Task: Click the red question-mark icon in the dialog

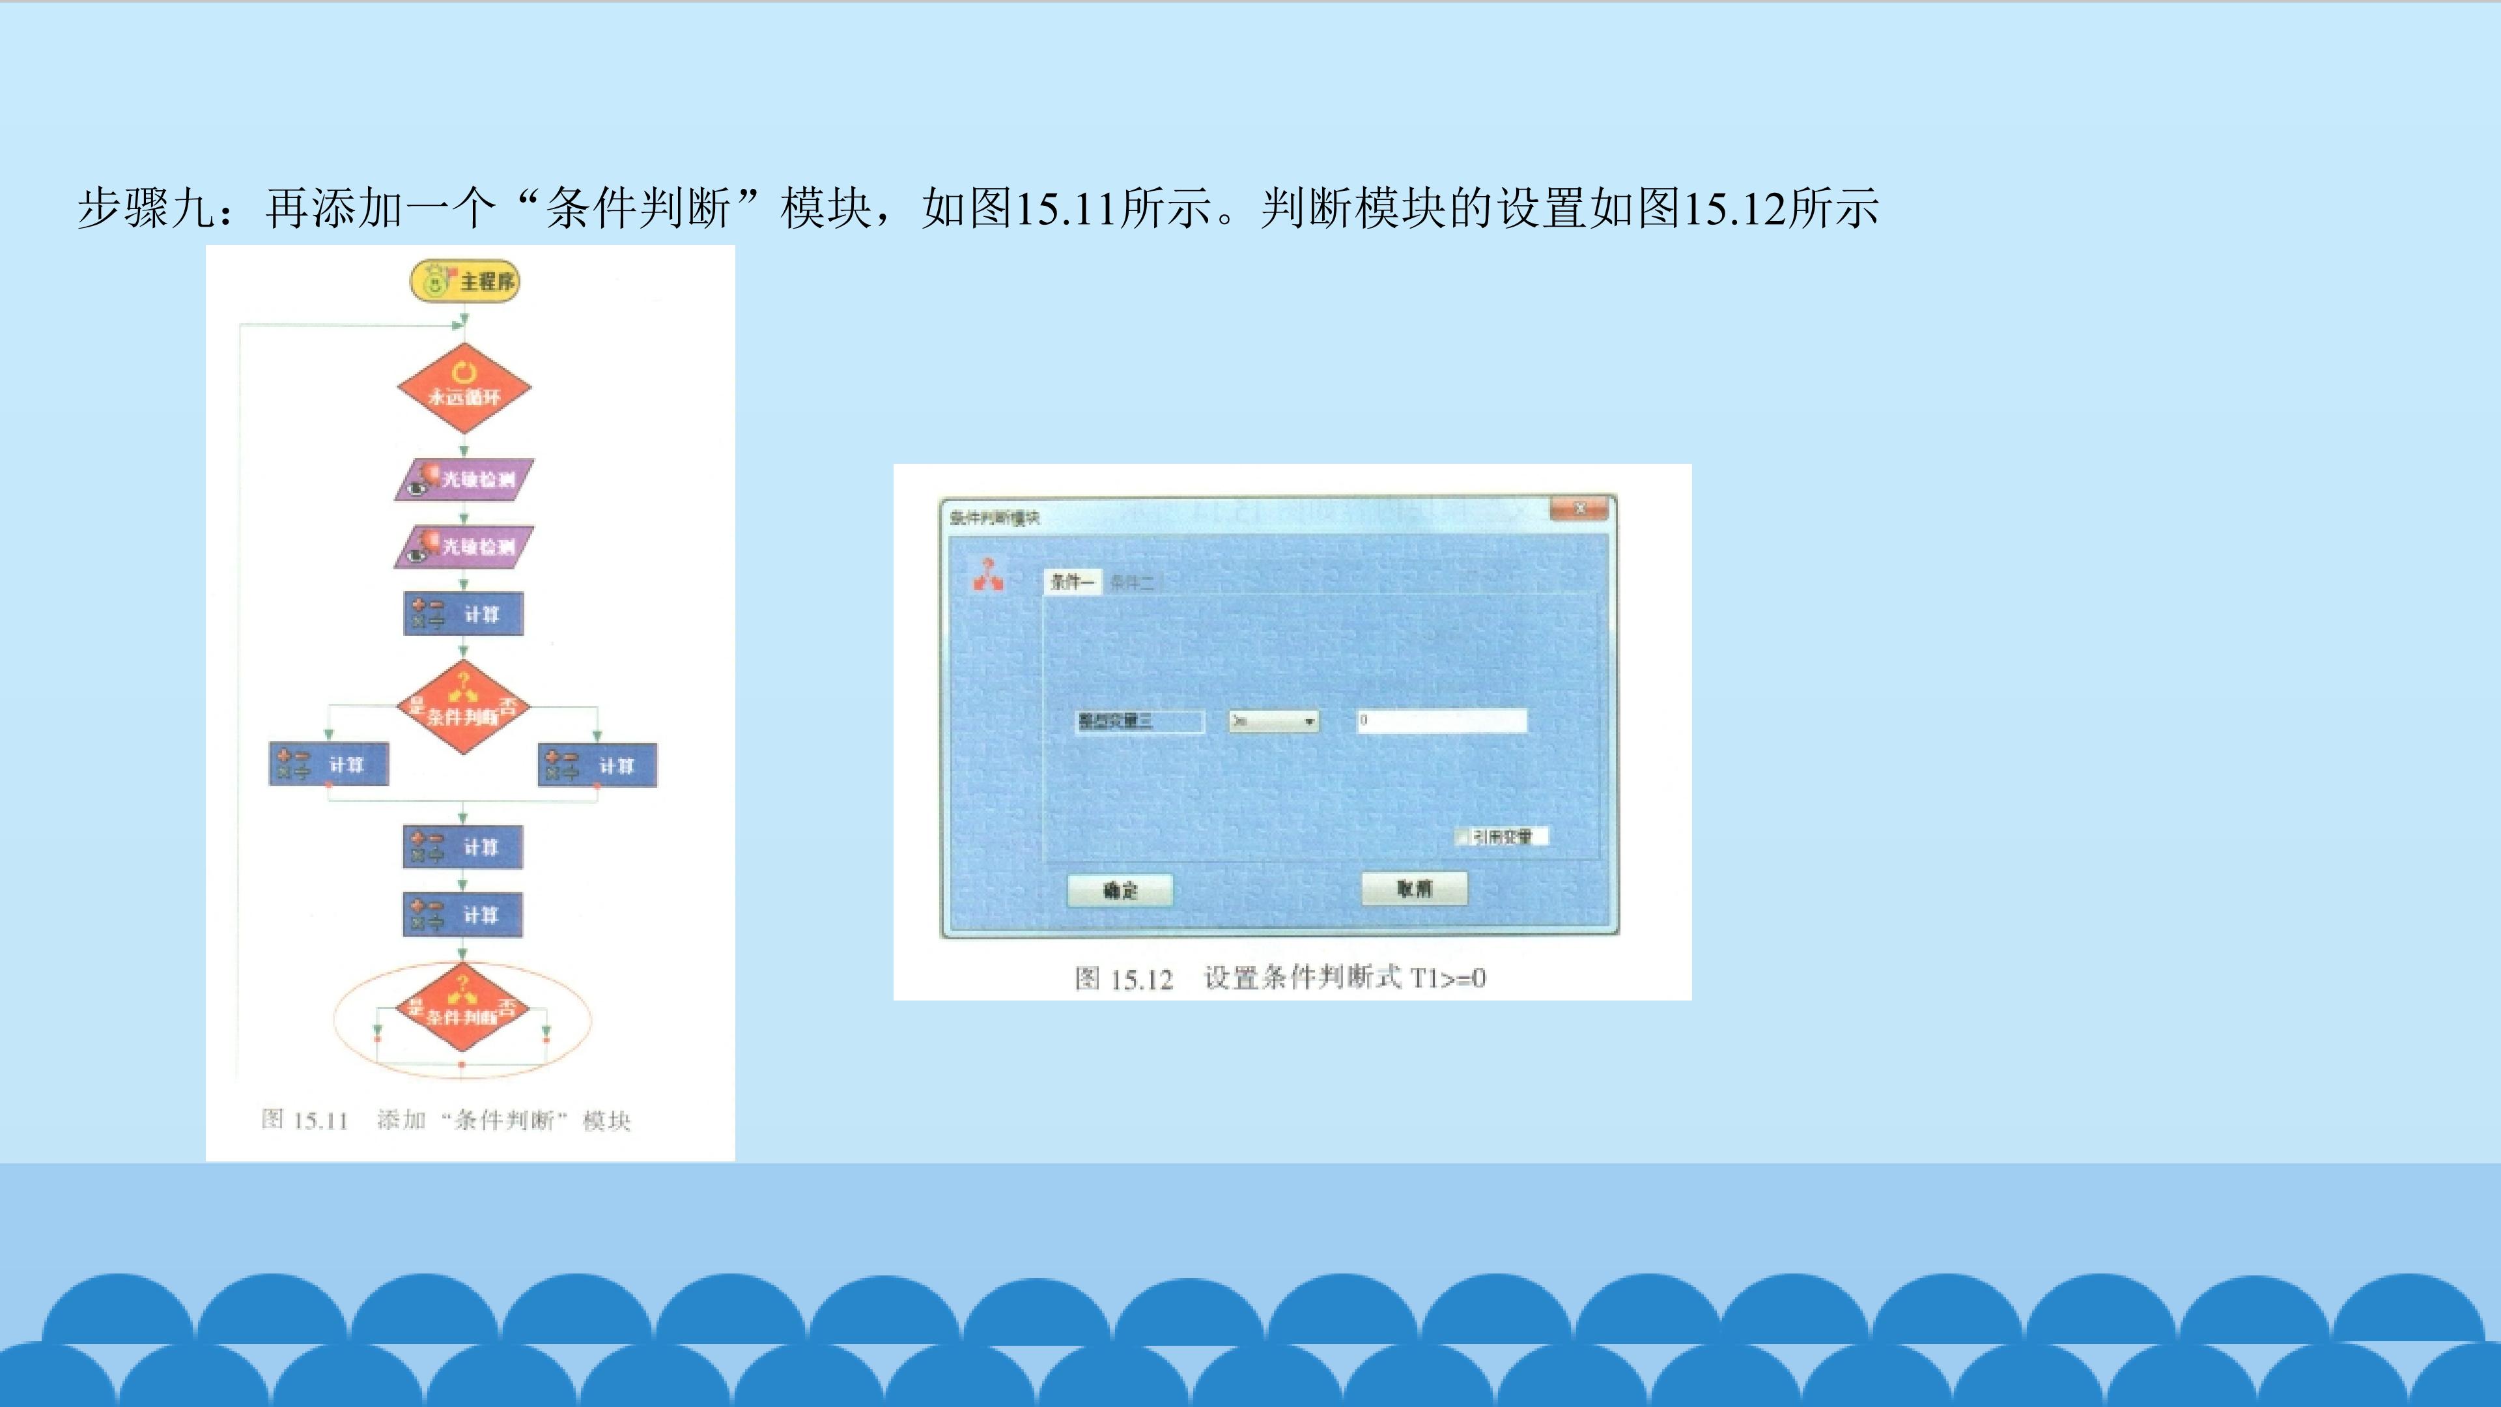Action: [989, 575]
